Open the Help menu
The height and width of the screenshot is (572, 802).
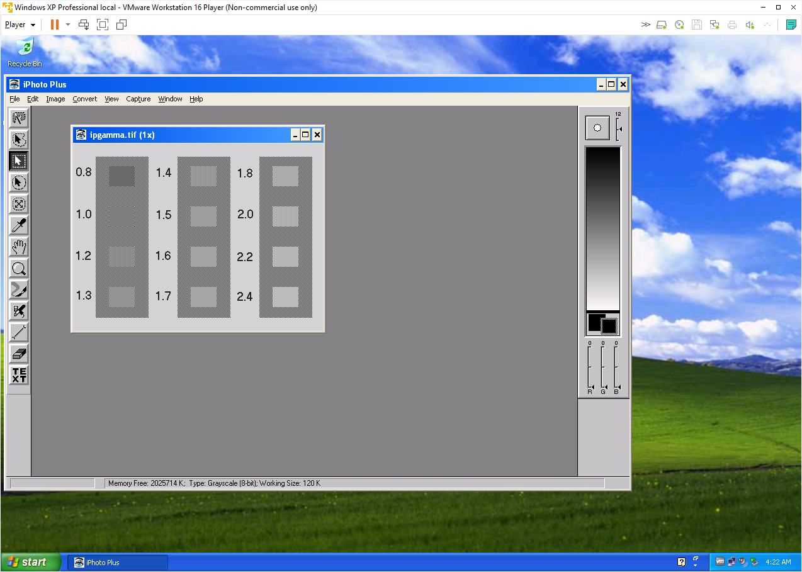[196, 99]
